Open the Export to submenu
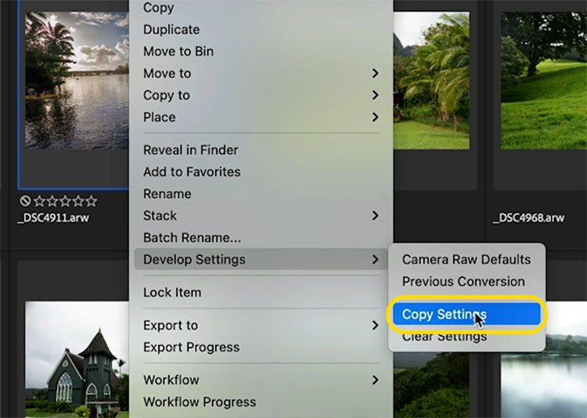Screen dimensions: 587x418 click(261, 325)
